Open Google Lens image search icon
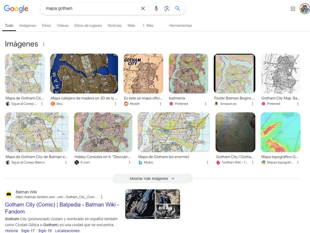The image size is (310, 233). pos(167,9)
